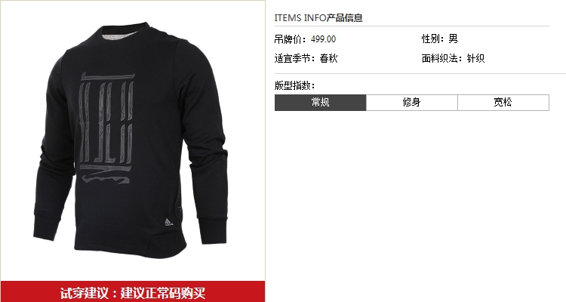566x302 pixels.
Task: Click the 版型指数 label
Action: (x=294, y=85)
